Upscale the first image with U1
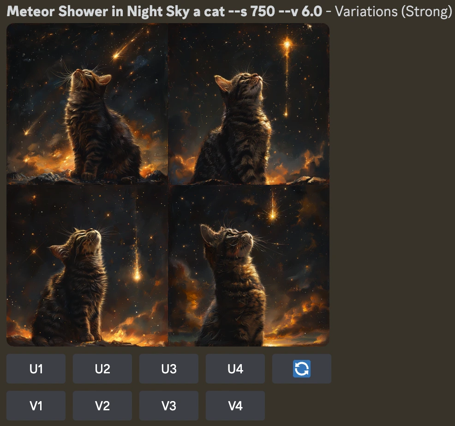Image resolution: width=455 pixels, height=426 pixels. (36, 368)
